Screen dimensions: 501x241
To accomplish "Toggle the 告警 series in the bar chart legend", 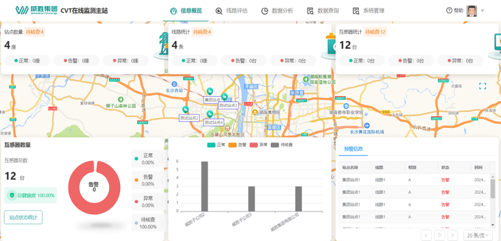I will [x=238, y=145].
